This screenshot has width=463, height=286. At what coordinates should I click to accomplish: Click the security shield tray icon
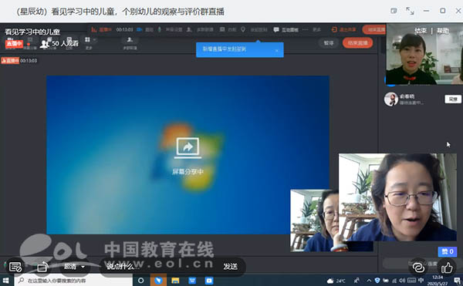377,281
